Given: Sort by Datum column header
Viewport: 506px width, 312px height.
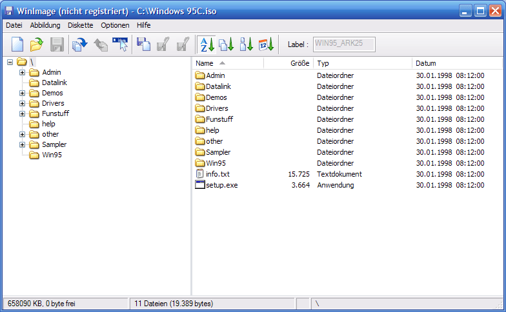Looking at the screenshot, I should (457, 63).
